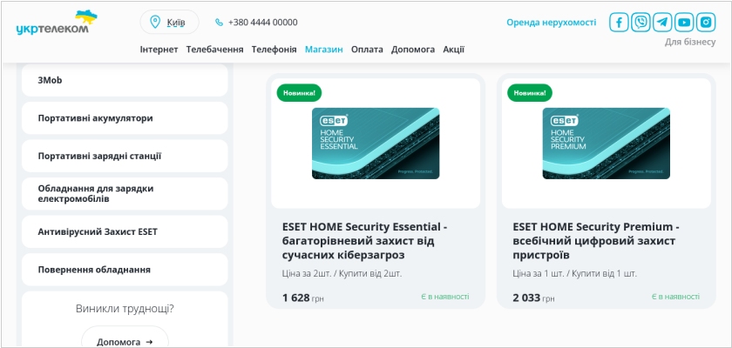The image size is (732, 348).
Task: Open the Telegram social icon
Action: coord(662,22)
